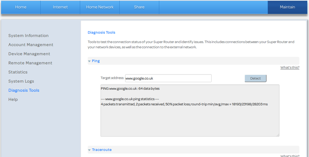Collapse the Ping section arrow
This screenshot has height=157, width=309.
click(89, 61)
